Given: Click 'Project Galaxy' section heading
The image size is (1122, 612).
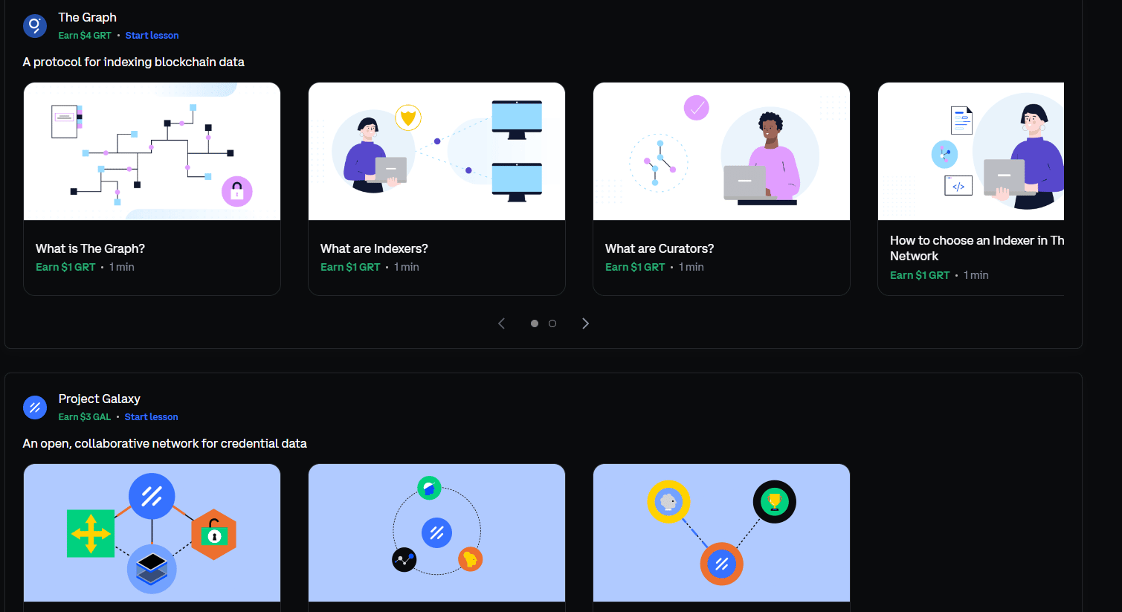Looking at the screenshot, I should click(x=100, y=399).
